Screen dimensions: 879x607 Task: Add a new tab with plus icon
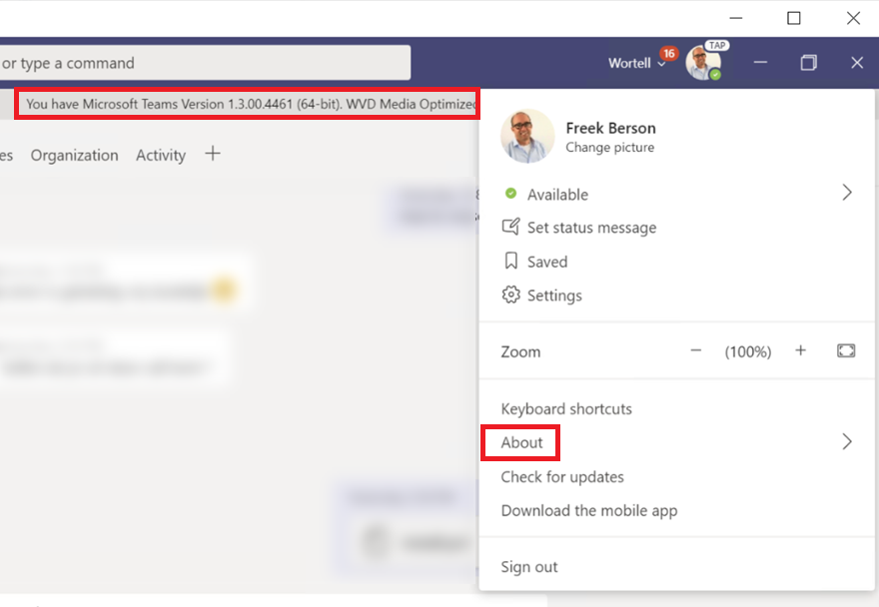pyautogui.click(x=213, y=153)
